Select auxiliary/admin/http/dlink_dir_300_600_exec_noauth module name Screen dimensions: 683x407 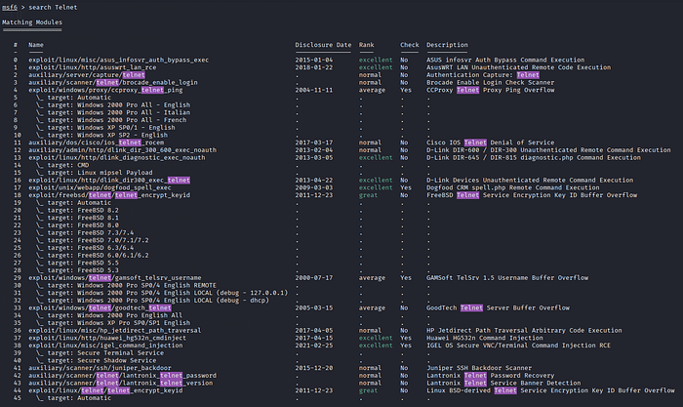122,150
